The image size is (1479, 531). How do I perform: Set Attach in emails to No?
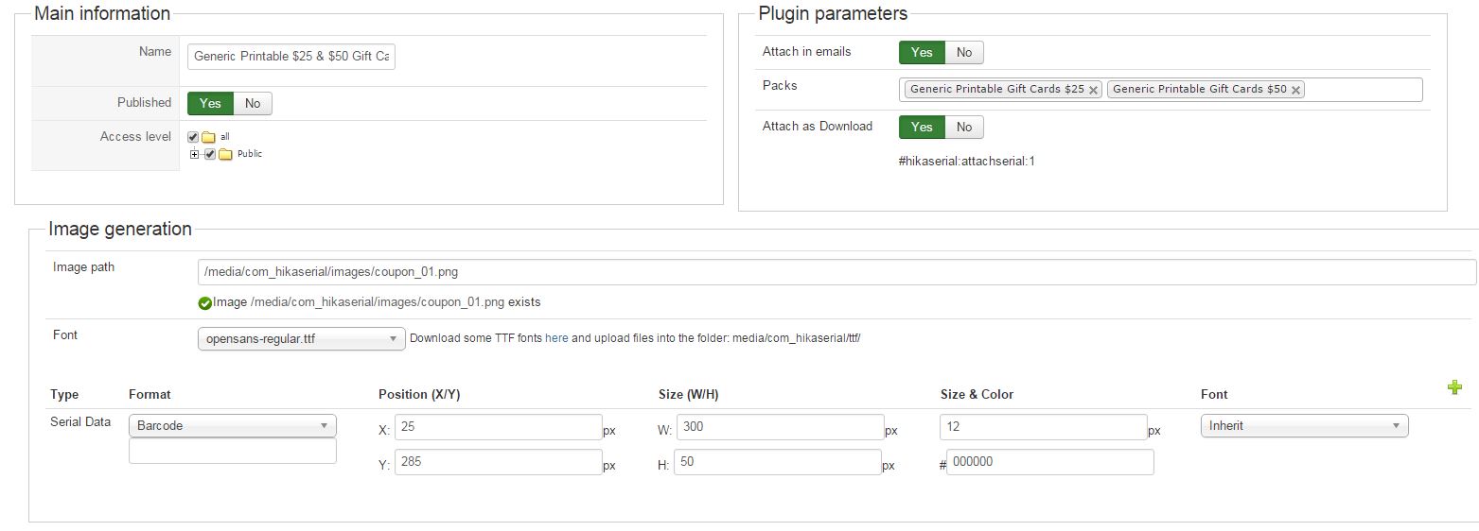964,53
